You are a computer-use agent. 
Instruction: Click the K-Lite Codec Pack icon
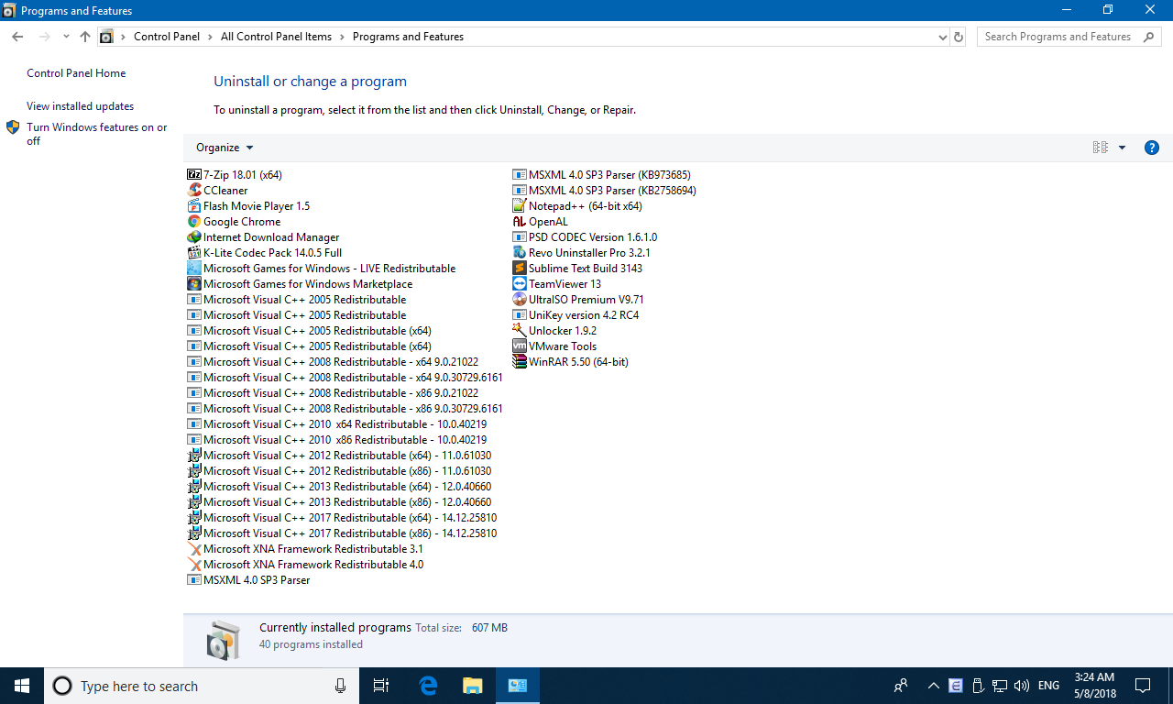tap(194, 252)
